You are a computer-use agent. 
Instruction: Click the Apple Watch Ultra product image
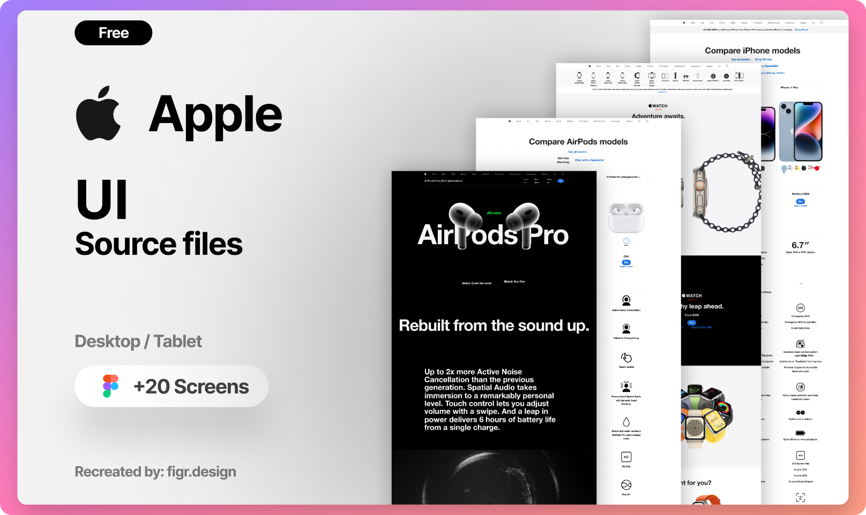pos(727,192)
